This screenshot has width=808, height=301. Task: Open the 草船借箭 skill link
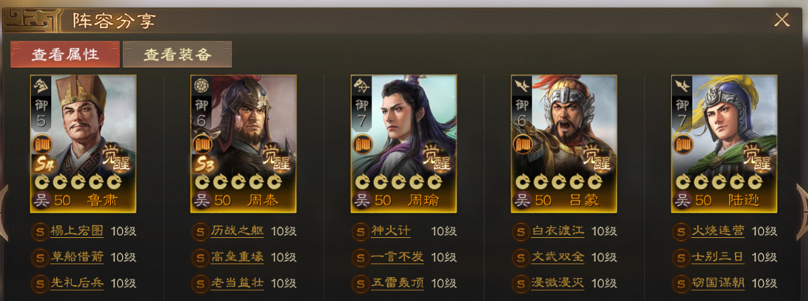pos(77,258)
